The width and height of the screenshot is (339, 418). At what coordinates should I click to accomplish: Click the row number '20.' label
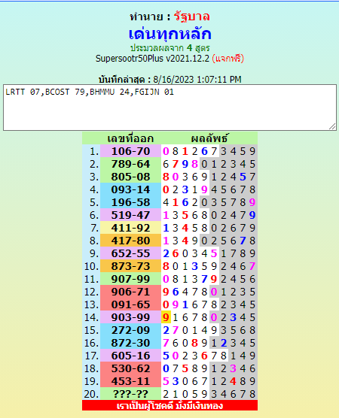point(91,394)
